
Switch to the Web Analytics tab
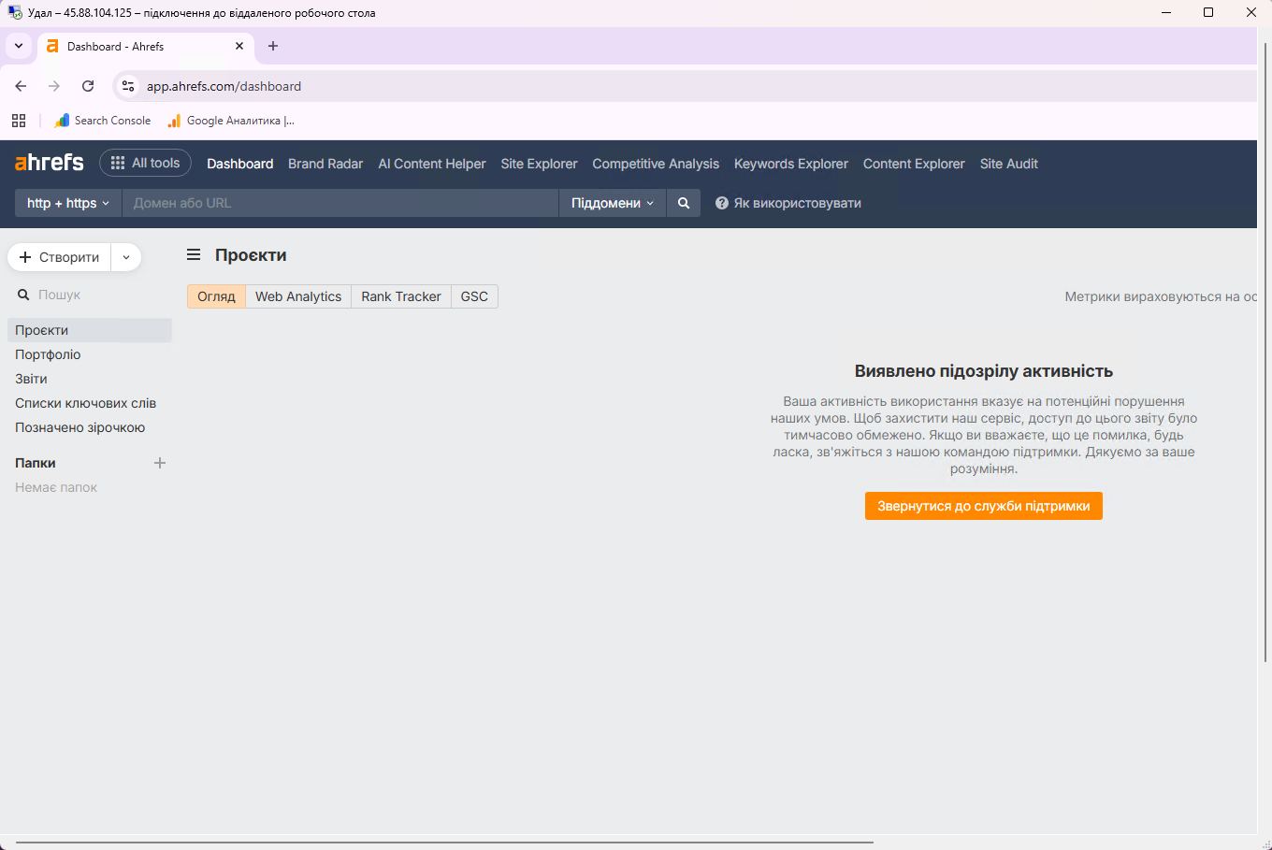tap(298, 296)
